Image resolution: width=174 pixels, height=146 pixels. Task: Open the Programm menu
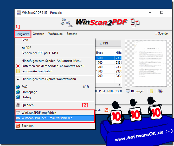click(x=23, y=34)
